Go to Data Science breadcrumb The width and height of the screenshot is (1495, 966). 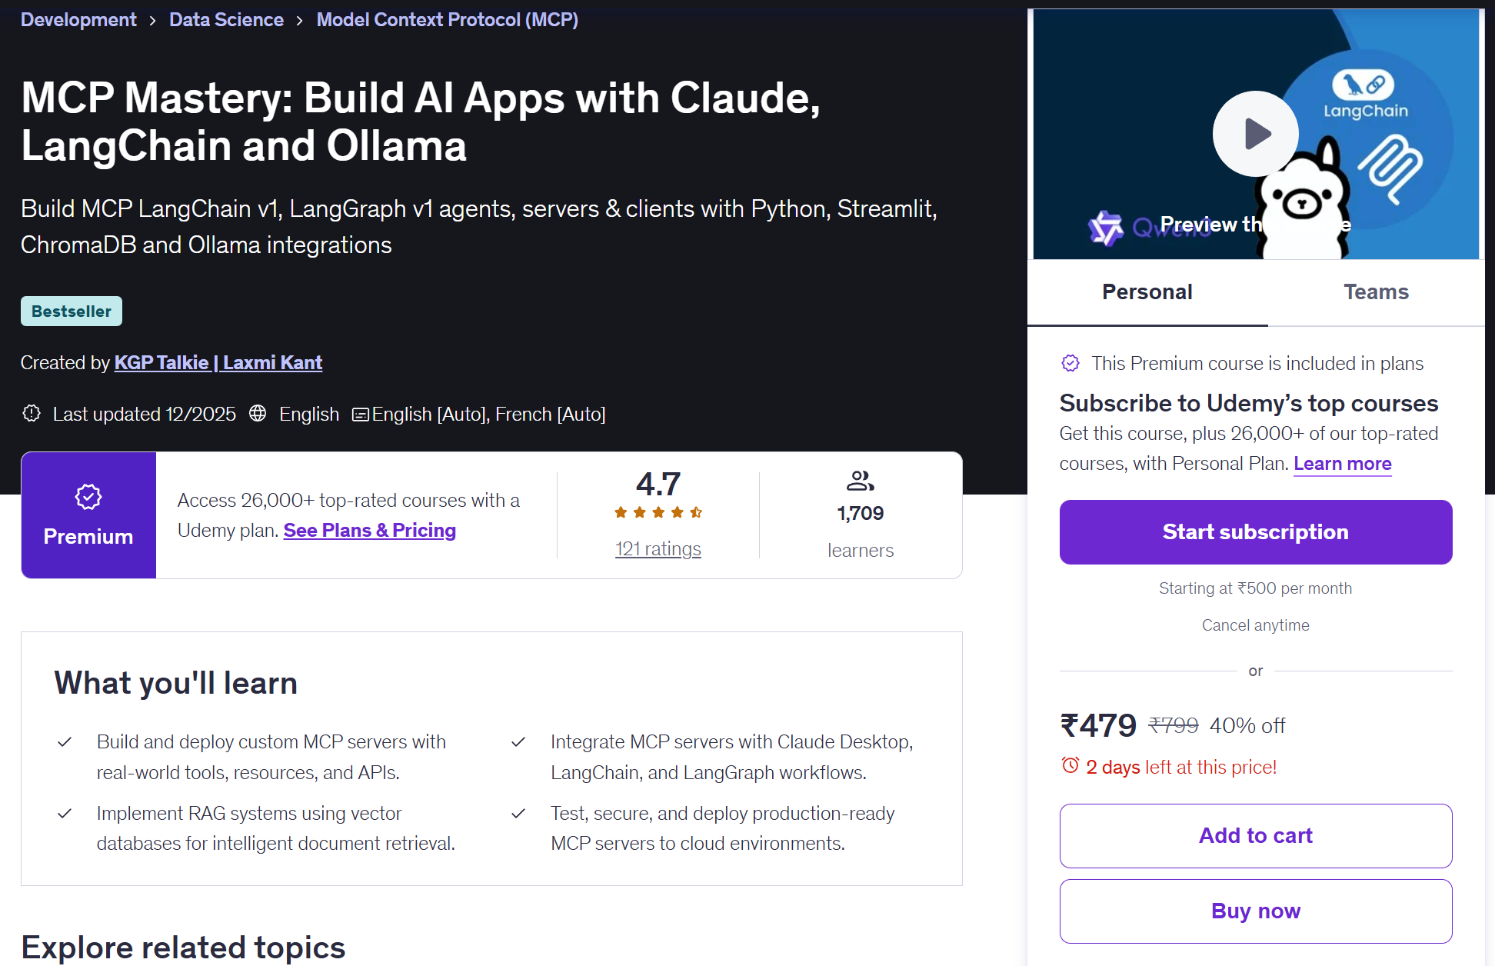(x=226, y=20)
